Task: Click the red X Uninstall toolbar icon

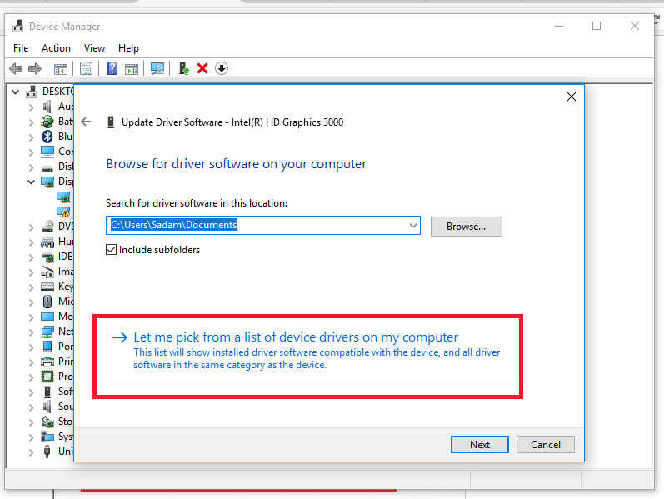Action: 202,68
